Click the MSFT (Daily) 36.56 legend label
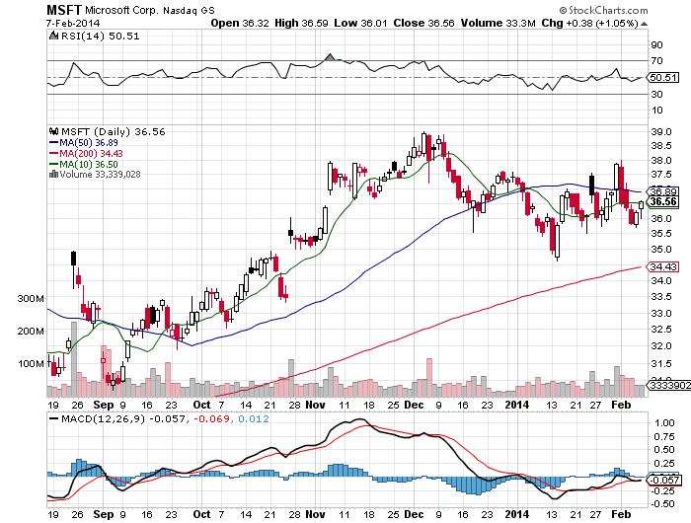 point(114,132)
